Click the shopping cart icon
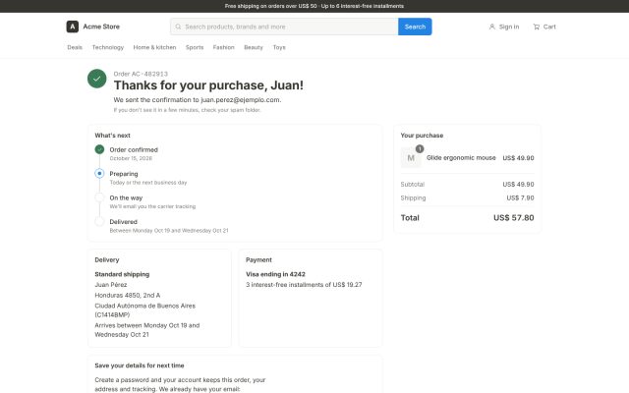The image size is (629, 393). click(x=536, y=27)
